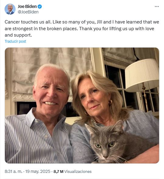Click the white lampshade in the photo
164x179 pixels.
tap(142, 75)
